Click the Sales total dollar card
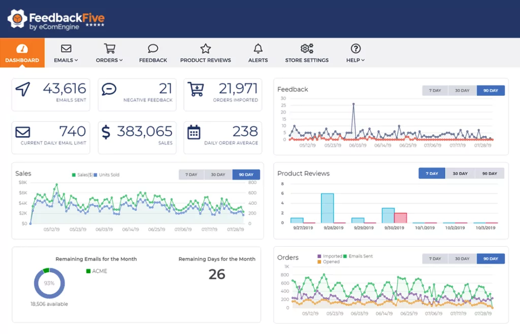520x334 pixels. pos(137,137)
